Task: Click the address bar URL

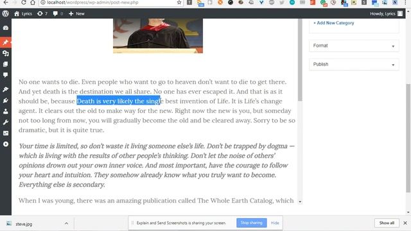Action: click(92, 3)
